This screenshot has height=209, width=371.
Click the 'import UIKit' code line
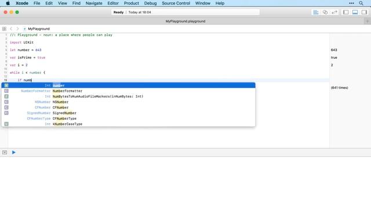(x=21, y=42)
